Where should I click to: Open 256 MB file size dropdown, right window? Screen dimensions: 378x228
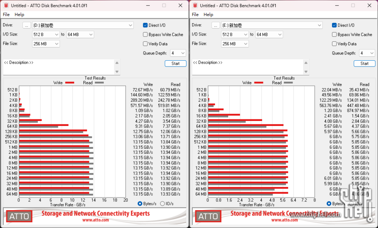tap(235, 44)
